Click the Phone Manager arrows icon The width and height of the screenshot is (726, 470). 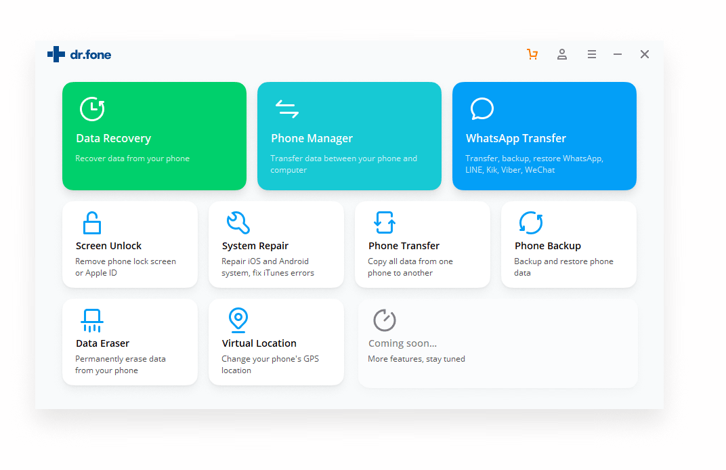tap(287, 109)
